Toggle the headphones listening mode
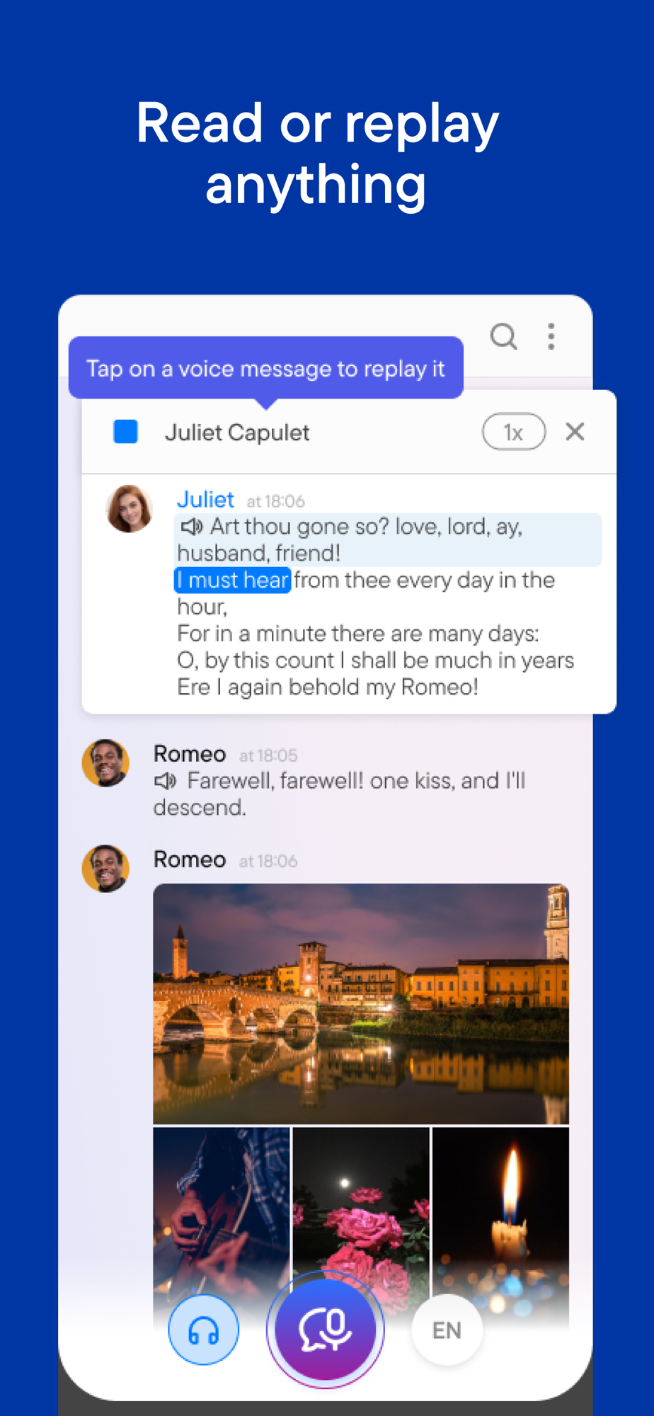The width and height of the screenshot is (654, 1416). 203,1330
